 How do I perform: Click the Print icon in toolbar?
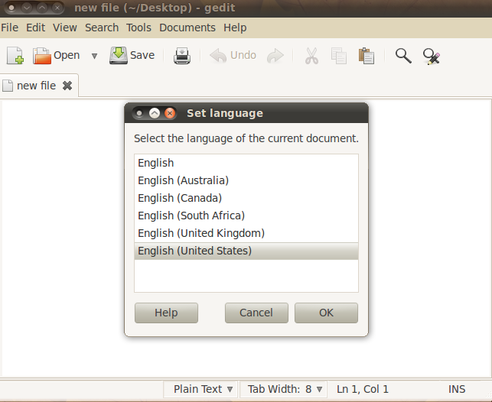182,56
